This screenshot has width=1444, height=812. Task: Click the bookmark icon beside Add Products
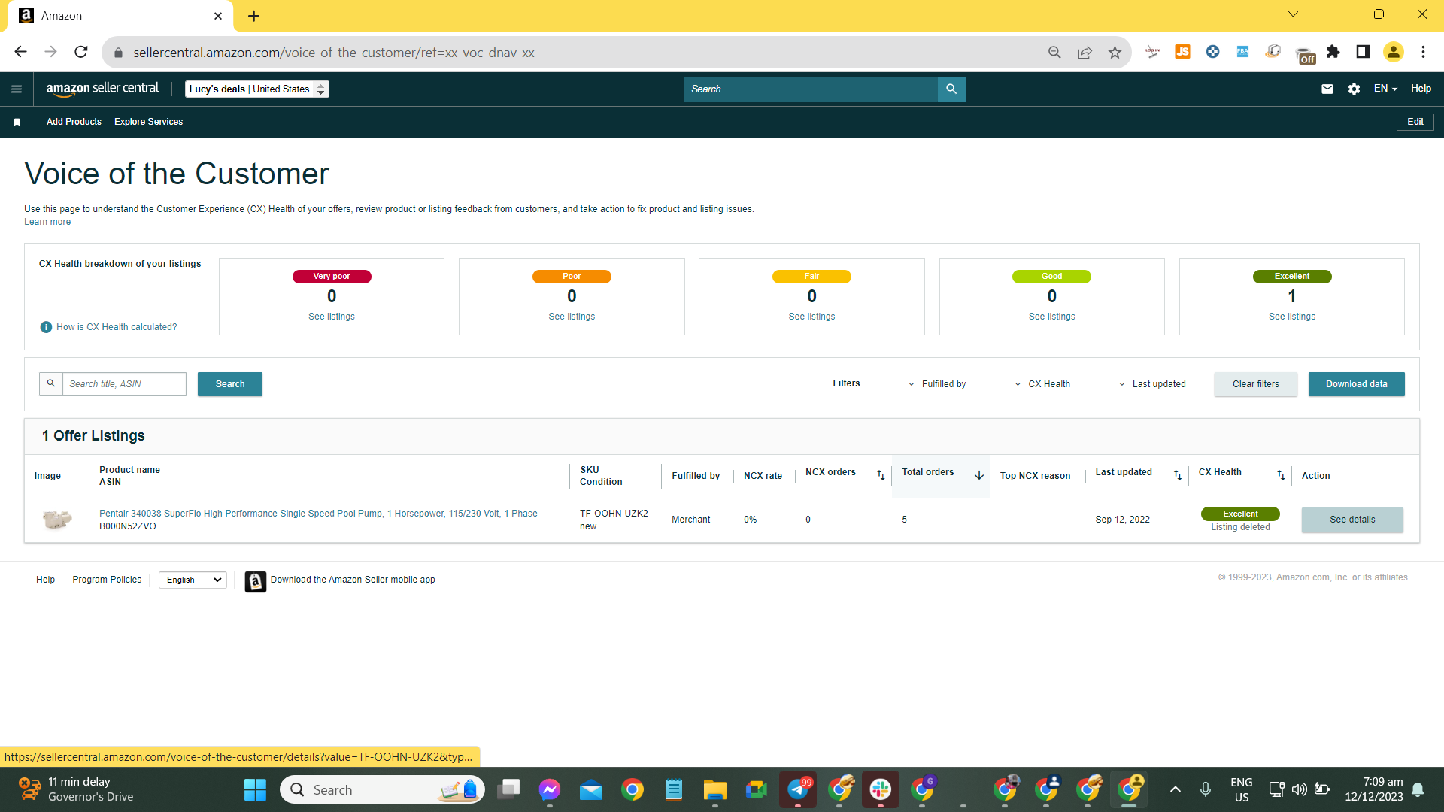click(x=17, y=122)
